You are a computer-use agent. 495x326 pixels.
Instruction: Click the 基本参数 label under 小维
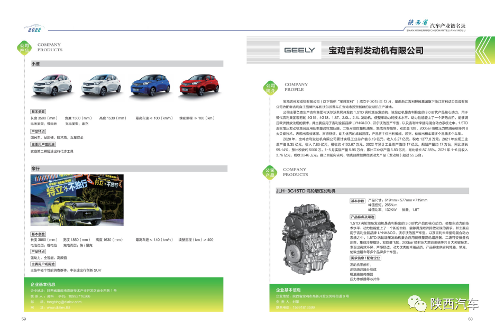pos(38,111)
